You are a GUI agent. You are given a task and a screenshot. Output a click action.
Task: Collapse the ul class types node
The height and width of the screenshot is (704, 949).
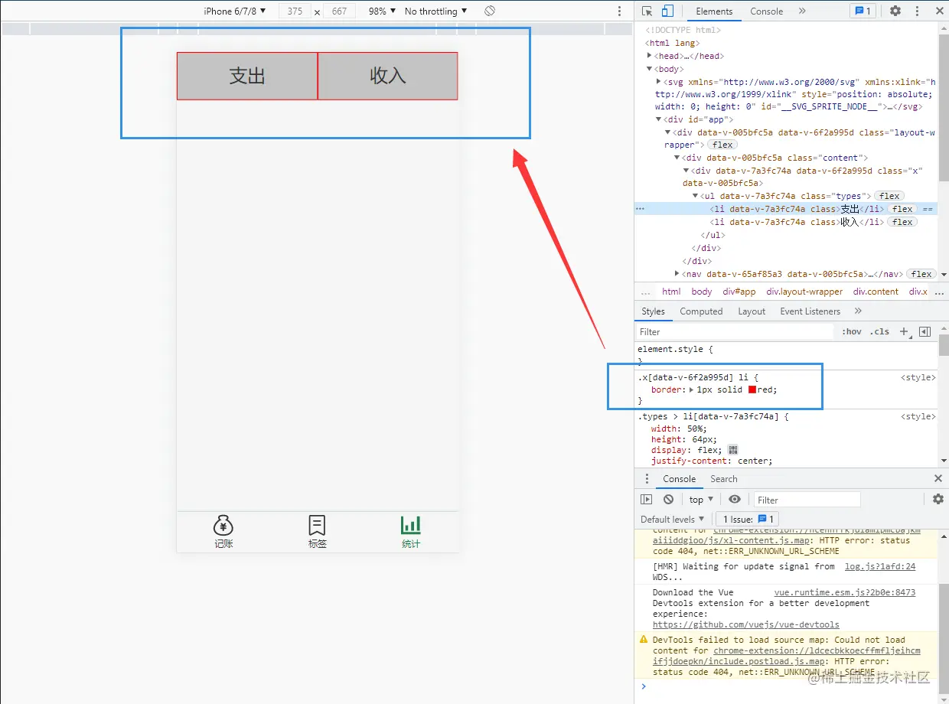[696, 196]
